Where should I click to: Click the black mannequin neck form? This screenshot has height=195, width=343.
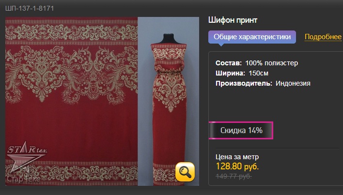169,39
